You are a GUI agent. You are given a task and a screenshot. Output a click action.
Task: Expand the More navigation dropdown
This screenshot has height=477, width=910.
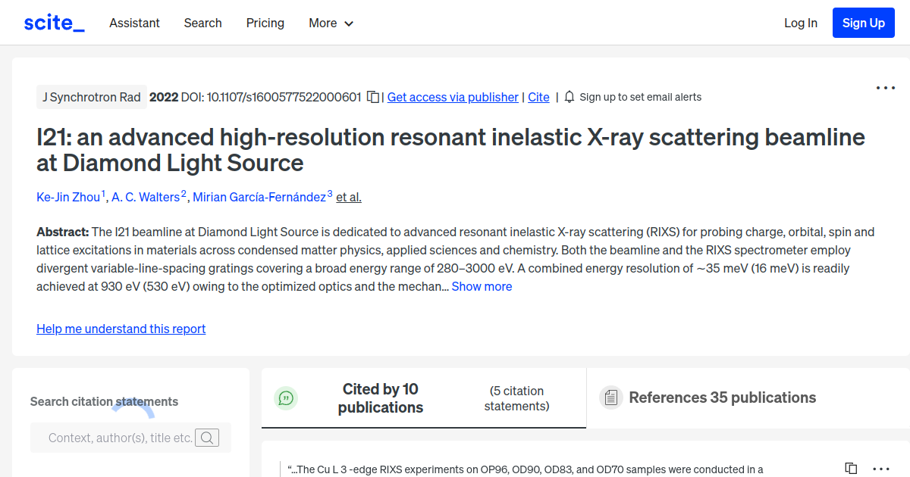click(331, 23)
